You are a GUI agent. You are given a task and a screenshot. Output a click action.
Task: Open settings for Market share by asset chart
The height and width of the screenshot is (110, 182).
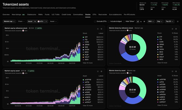tap(176, 71)
